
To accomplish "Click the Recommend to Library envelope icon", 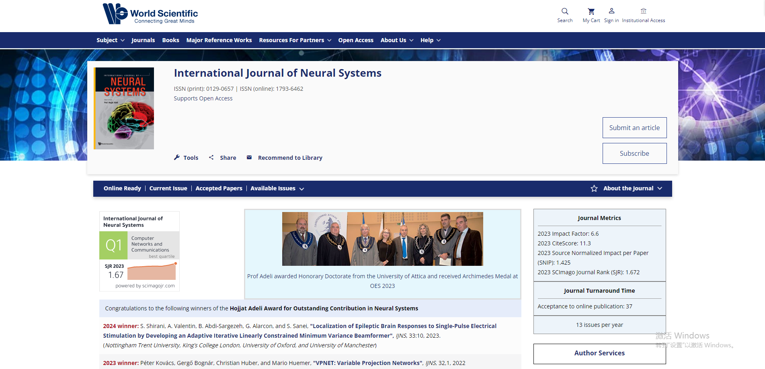I will click(x=249, y=157).
